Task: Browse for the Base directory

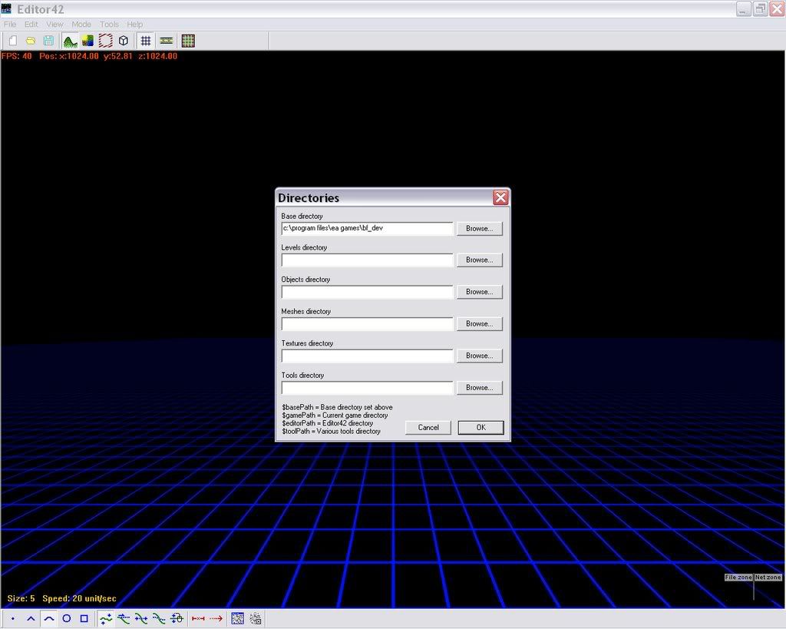Action: click(480, 229)
